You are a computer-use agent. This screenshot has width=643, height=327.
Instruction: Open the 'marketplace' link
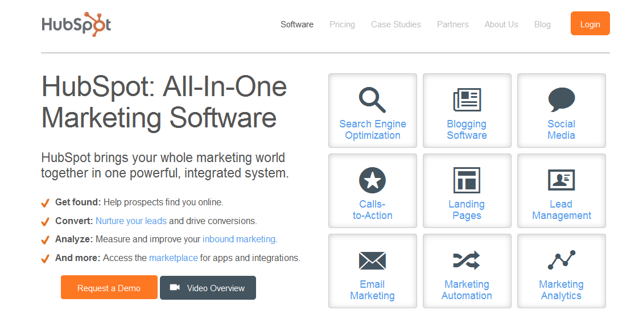tap(174, 258)
